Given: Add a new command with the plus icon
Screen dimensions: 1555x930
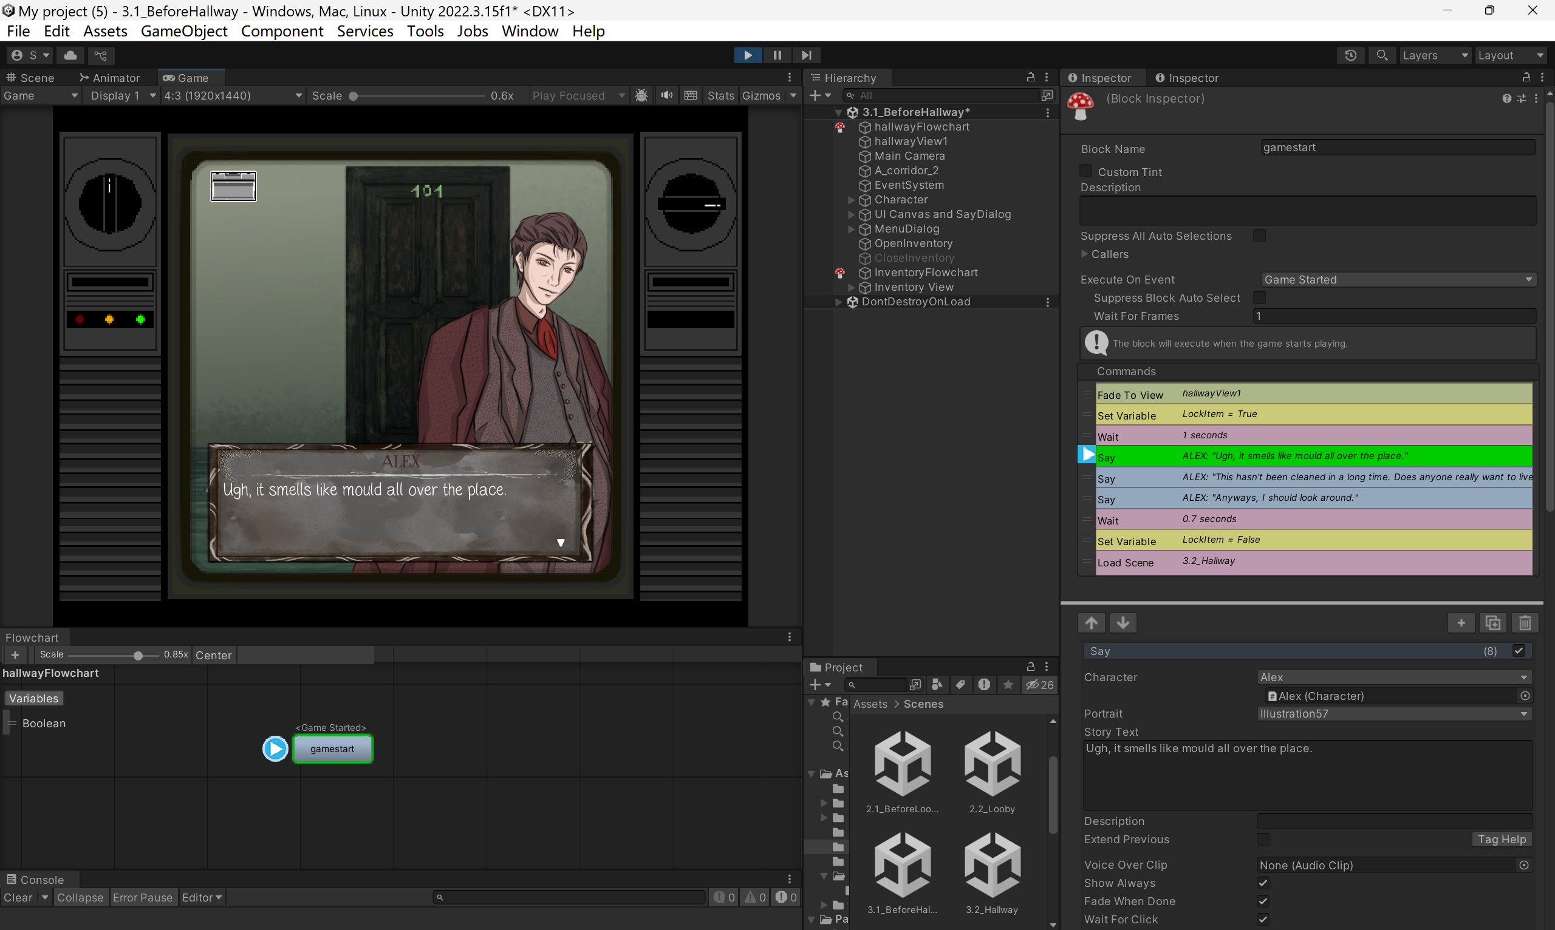Looking at the screenshot, I should tap(1461, 622).
